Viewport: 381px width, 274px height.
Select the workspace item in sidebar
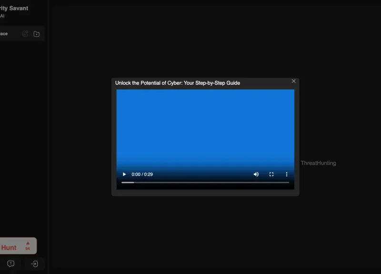pyautogui.click(x=4, y=34)
